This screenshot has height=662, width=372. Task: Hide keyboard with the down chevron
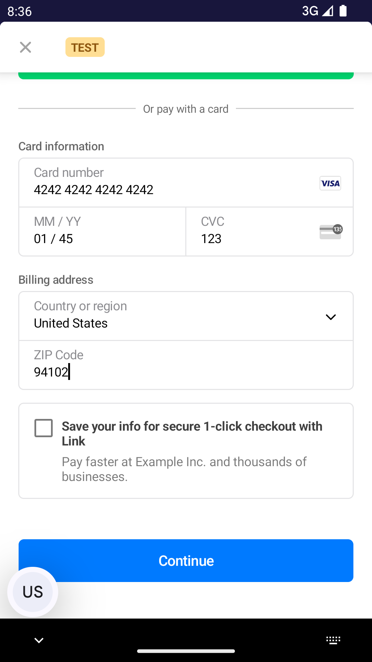tap(39, 640)
